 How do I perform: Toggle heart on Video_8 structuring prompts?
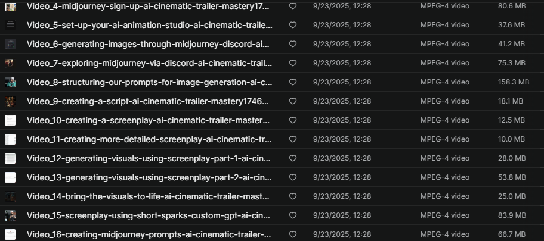click(x=293, y=82)
